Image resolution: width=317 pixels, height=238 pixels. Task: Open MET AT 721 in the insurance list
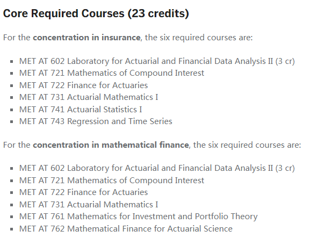[112, 73]
